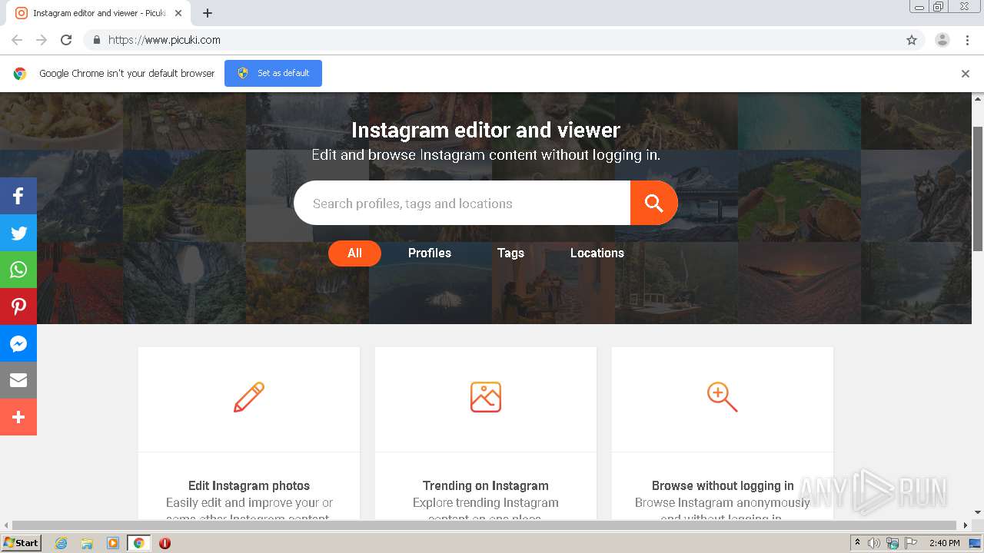Show hidden system tray icons
Viewport: 984px width, 553px height.
[858, 543]
